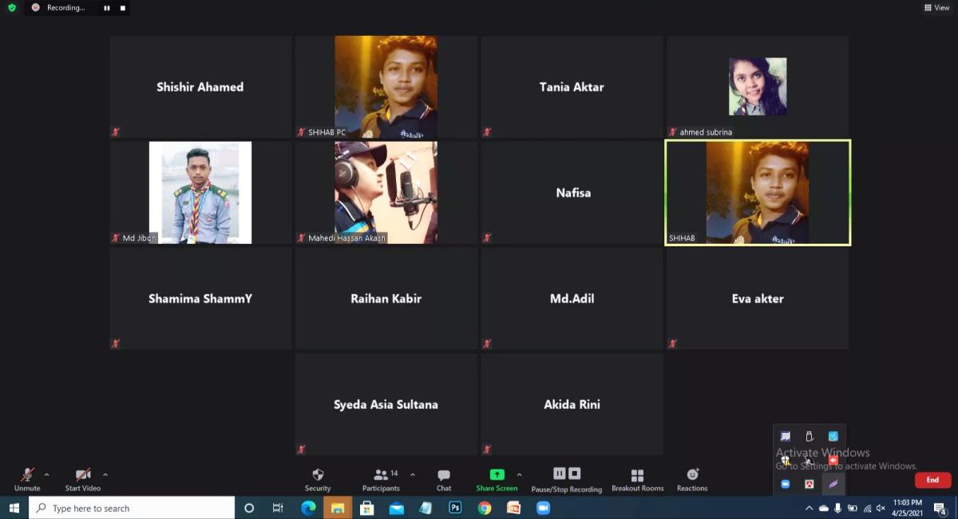Expand arrow next to Participants
The height and width of the screenshot is (519, 958).
click(x=413, y=474)
